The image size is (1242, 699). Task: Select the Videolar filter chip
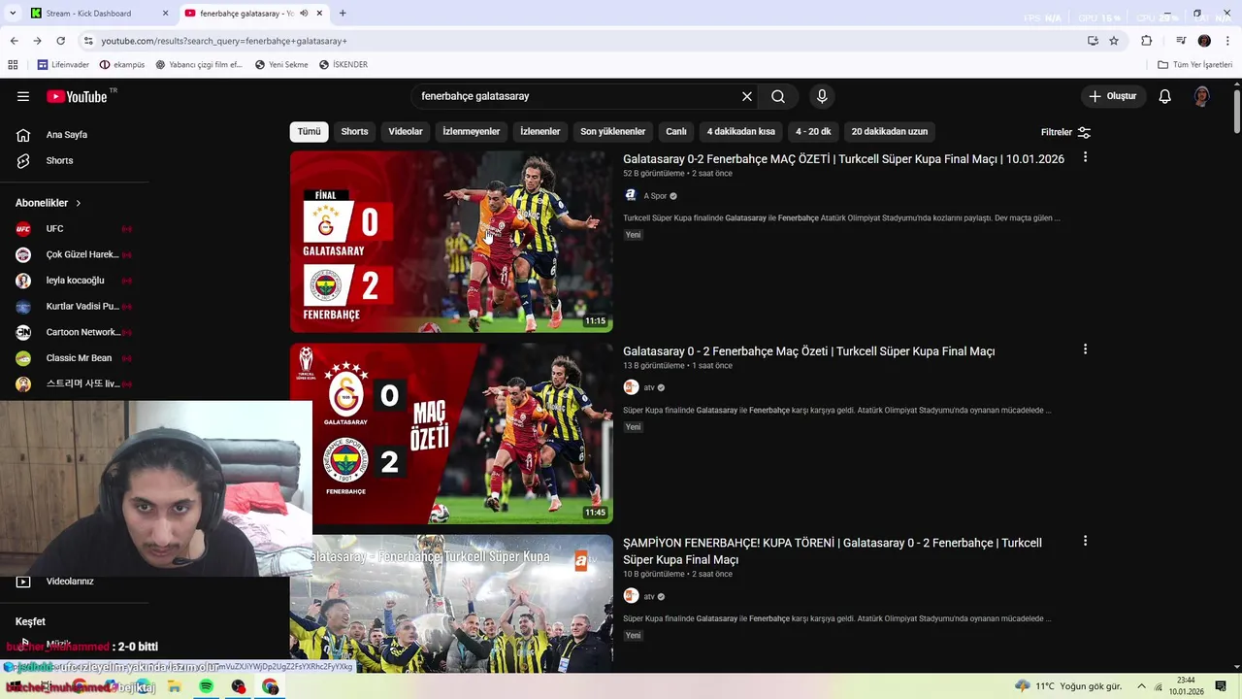pyautogui.click(x=406, y=132)
